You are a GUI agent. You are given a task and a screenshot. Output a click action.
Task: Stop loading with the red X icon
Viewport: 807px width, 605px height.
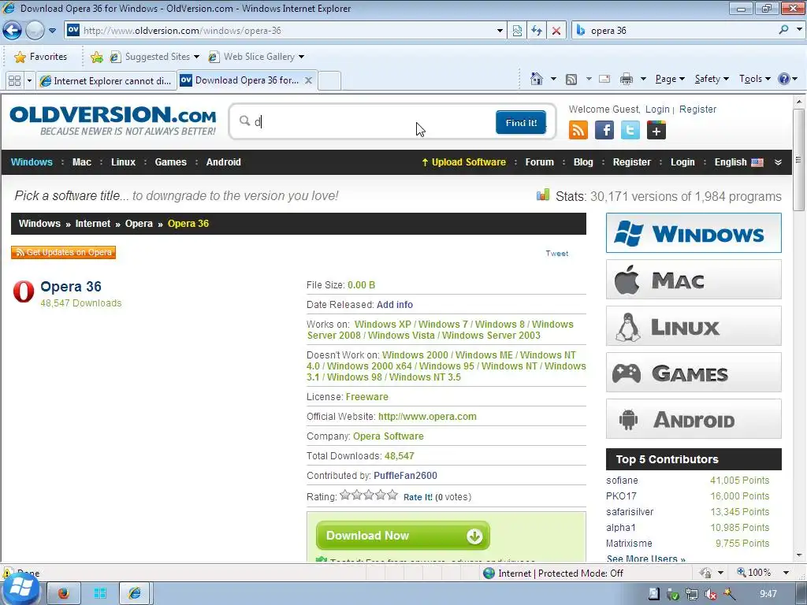[556, 31]
